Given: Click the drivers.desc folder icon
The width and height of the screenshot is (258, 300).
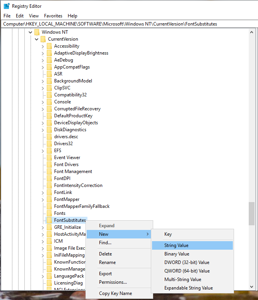Looking at the screenshot, I should tap(50, 137).
